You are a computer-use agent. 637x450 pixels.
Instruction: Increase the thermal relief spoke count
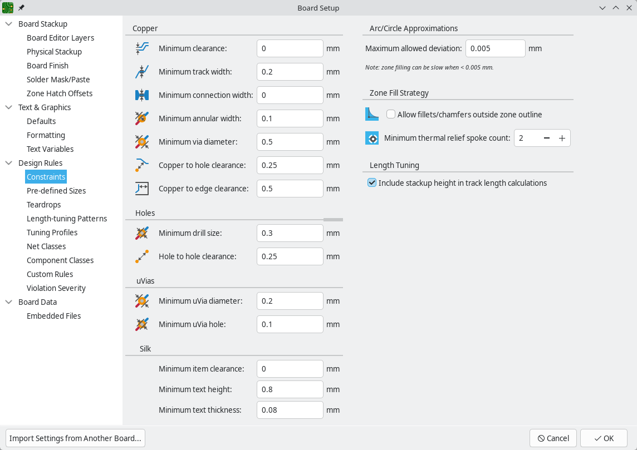tap(562, 138)
